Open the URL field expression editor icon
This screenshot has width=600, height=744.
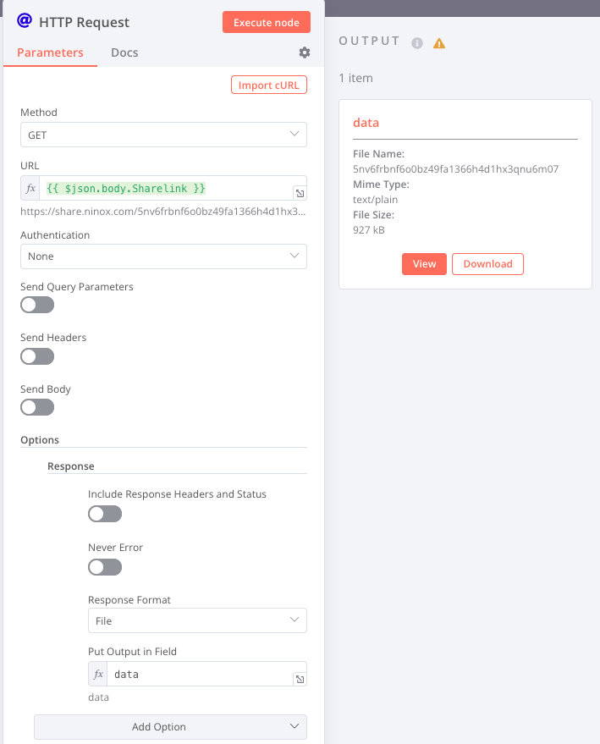point(300,193)
